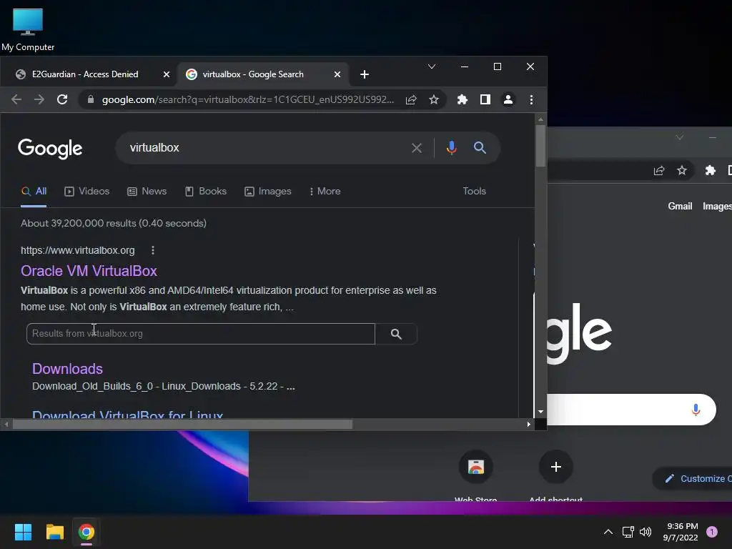Open Gmail link in background window
The image size is (732, 549).
[680, 207]
